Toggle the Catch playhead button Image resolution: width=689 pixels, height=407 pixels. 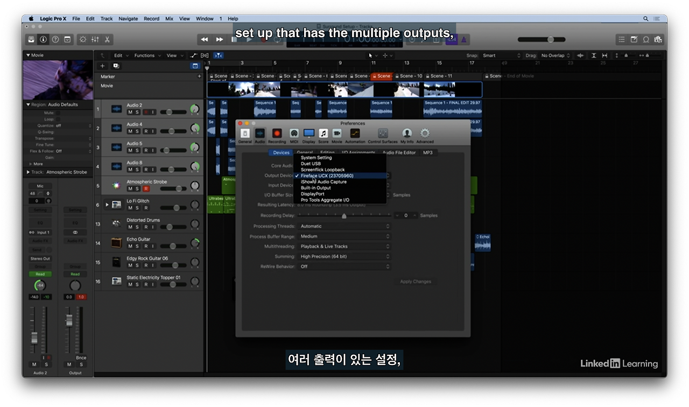pos(218,55)
